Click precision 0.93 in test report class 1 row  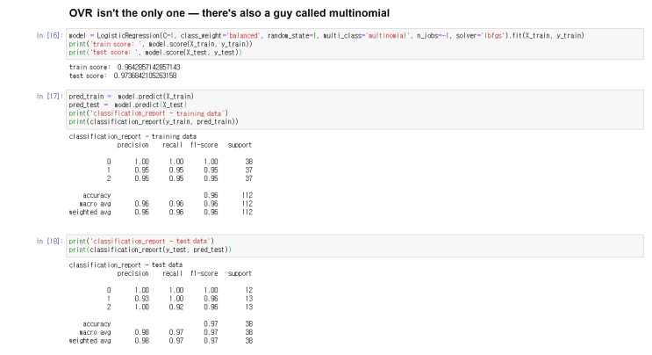(142, 299)
